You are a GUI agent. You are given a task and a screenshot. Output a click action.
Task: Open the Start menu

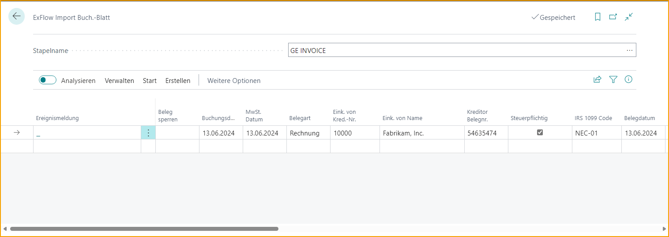point(150,81)
